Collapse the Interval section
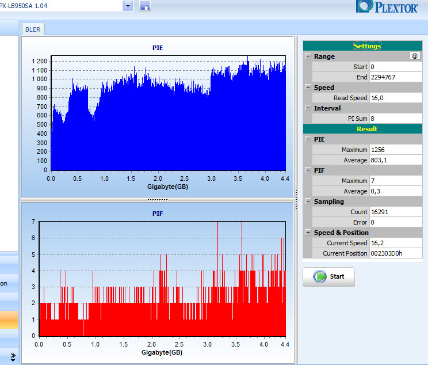Image resolution: width=428 pixels, height=365 pixels. [308, 108]
